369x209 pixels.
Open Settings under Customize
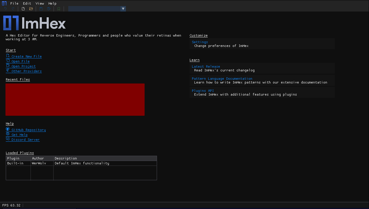click(x=262, y=44)
